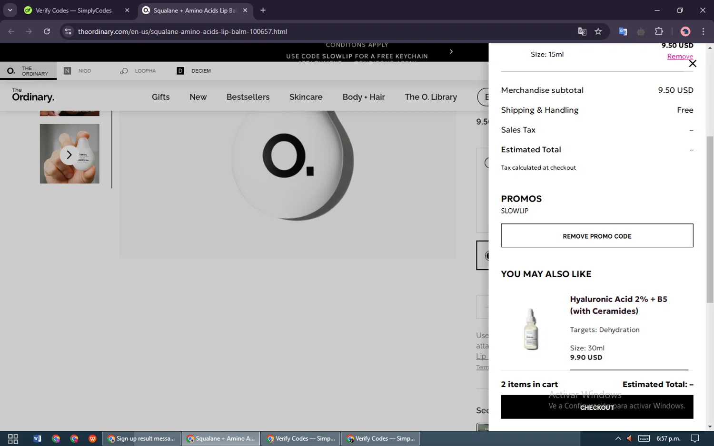
Task: Click the browser reload icon
Action: pos(47,31)
